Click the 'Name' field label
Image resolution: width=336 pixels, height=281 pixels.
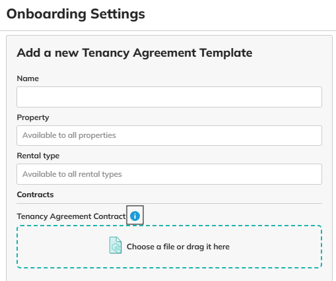point(28,78)
